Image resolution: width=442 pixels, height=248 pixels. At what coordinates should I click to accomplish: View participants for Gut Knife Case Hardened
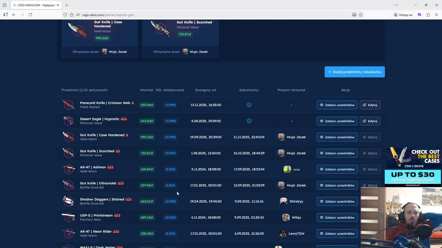(x=337, y=137)
